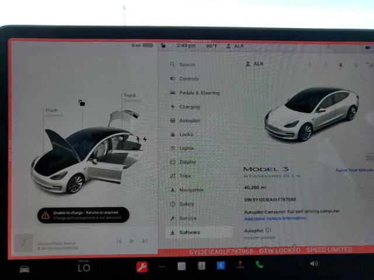Open Name Your Vehicle link

point(355,170)
